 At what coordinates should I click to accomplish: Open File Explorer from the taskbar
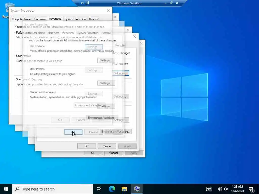tap(124, 189)
